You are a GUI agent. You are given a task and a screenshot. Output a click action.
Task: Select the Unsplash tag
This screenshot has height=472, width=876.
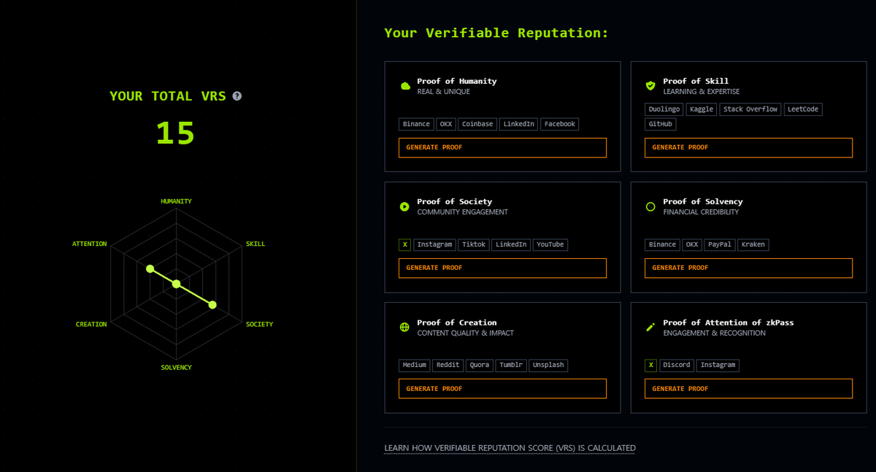(x=548, y=365)
